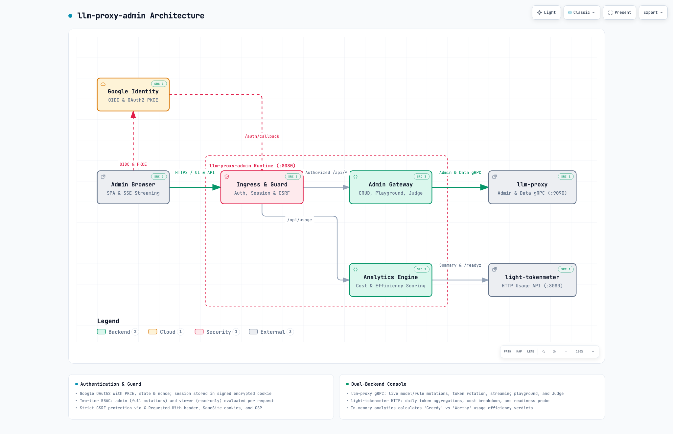Click code icon on Analytics Engine node
673x434 pixels.
355,269
